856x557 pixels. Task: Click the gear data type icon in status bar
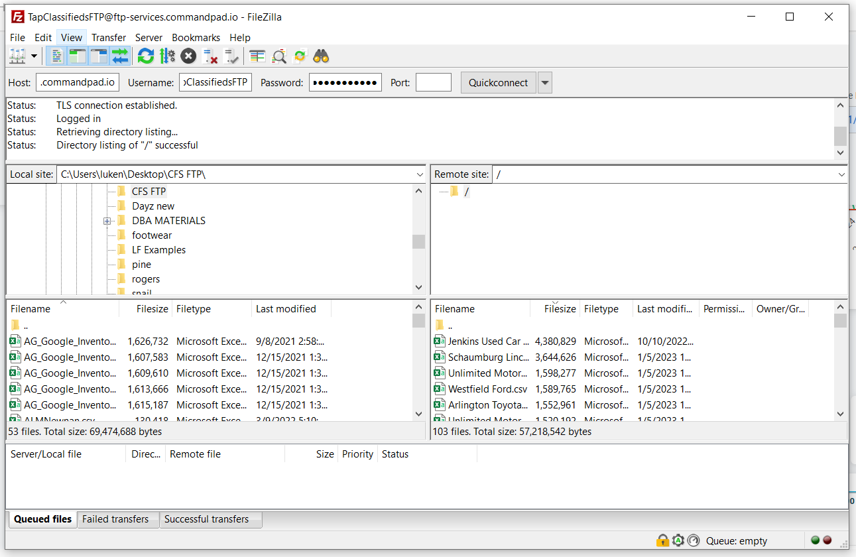click(x=678, y=540)
